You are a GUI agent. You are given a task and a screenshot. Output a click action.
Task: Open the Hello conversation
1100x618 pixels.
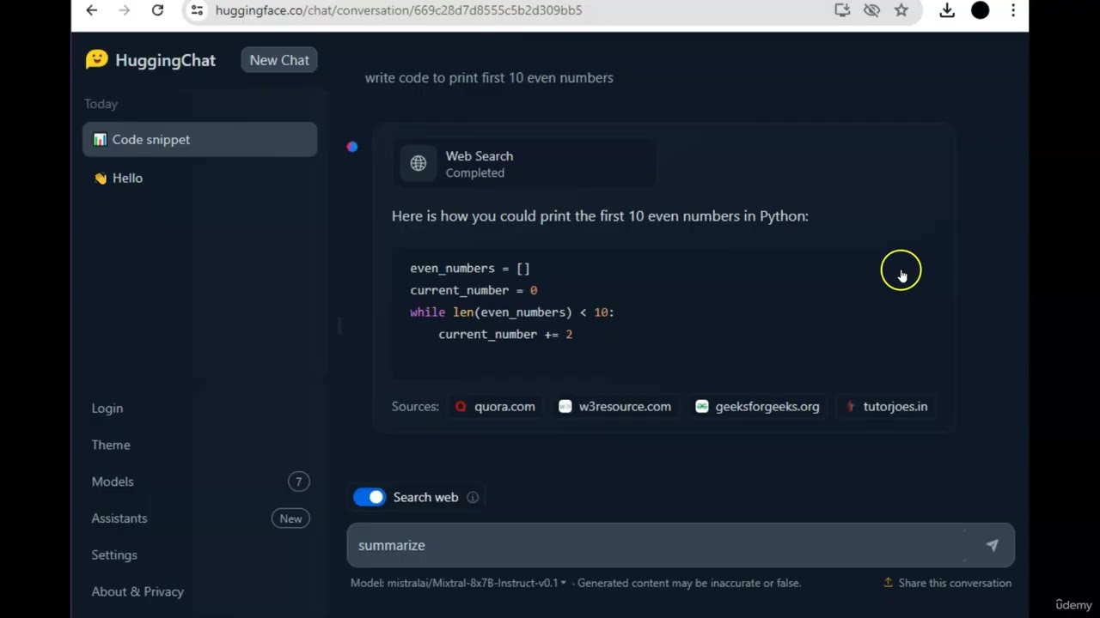click(x=199, y=178)
